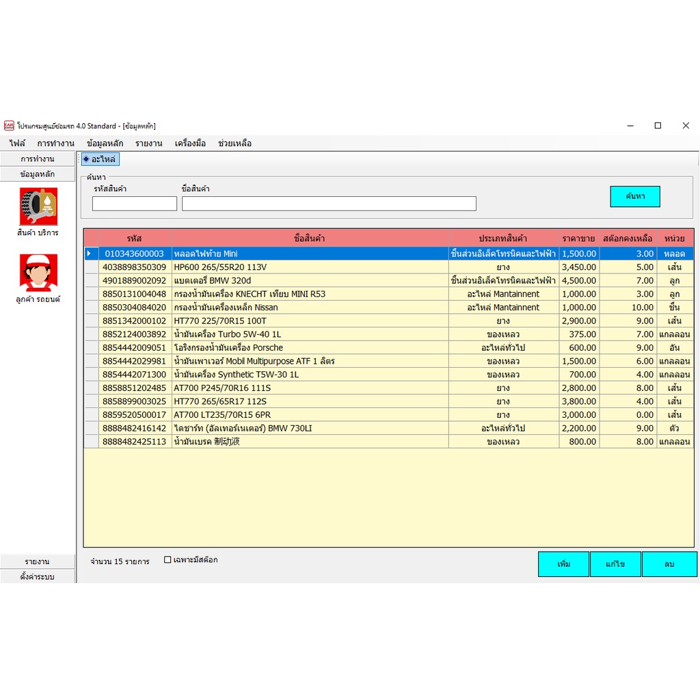Sort by the ราคาขาย column header

(578, 239)
